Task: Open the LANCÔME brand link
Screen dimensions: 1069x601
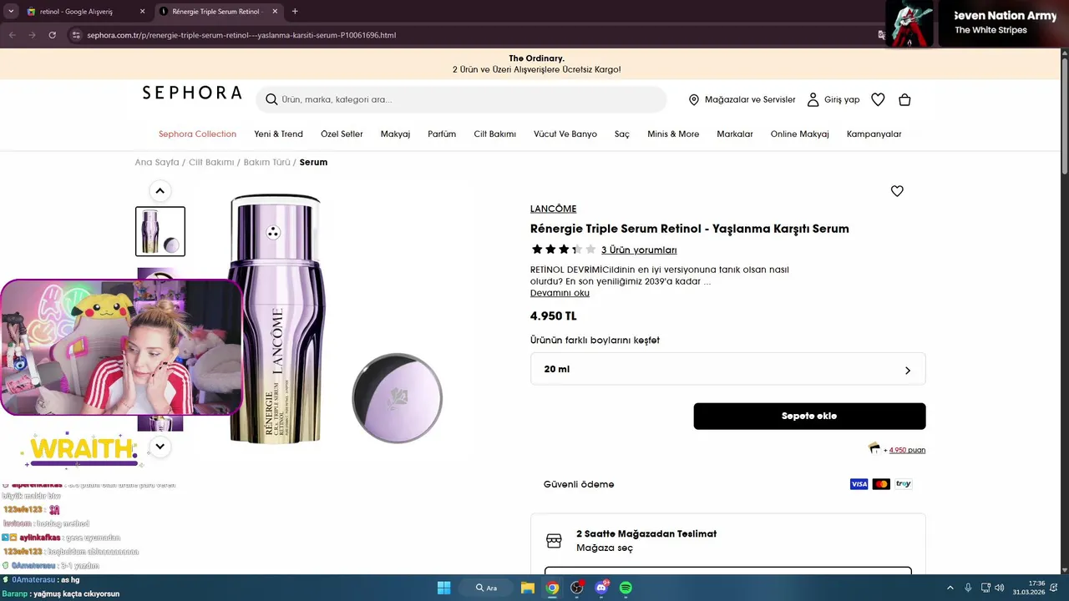Action: pos(553,209)
